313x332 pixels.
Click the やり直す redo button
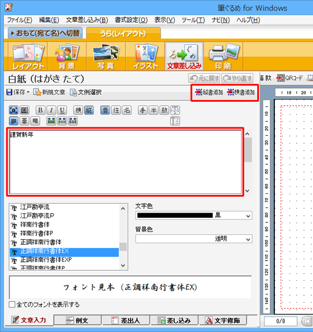(x=237, y=78)
